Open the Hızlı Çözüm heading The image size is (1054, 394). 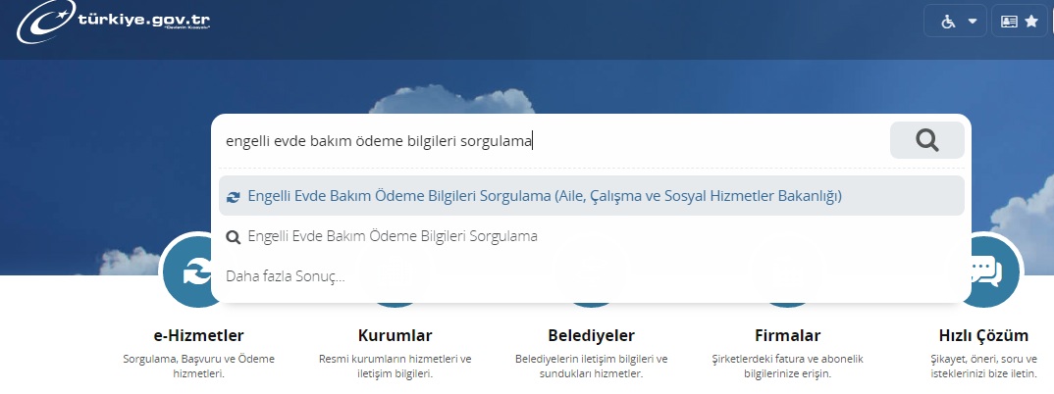983,335
